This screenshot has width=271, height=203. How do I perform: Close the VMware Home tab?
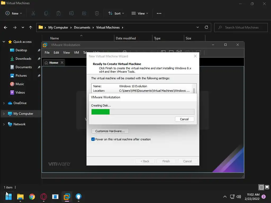62,62
